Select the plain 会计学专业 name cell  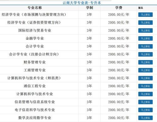pos(35,46)
